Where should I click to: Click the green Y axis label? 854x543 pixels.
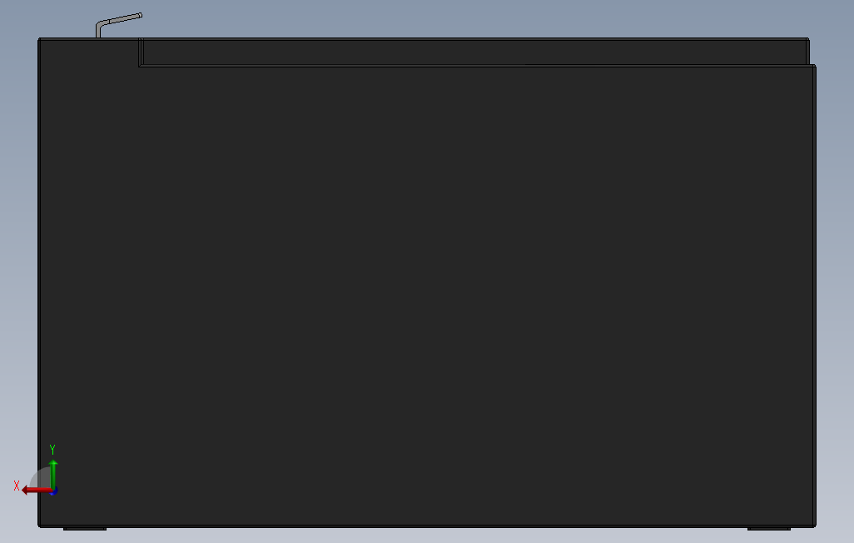click(x=52, y=449)
